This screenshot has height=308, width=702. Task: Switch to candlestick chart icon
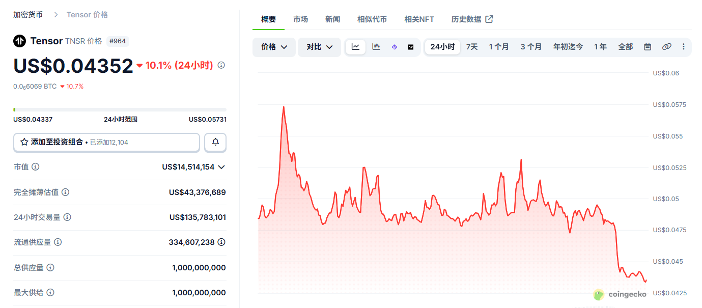(x=376, y=47)
